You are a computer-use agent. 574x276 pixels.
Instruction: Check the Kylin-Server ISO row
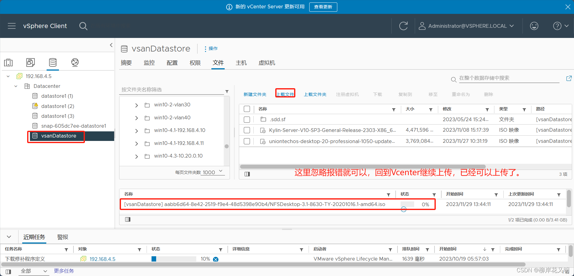pyautogui.click(x=247, y=130)
